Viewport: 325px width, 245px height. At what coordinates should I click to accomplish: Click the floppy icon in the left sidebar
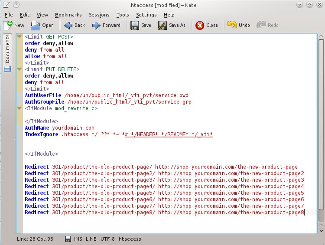point(7,69)
